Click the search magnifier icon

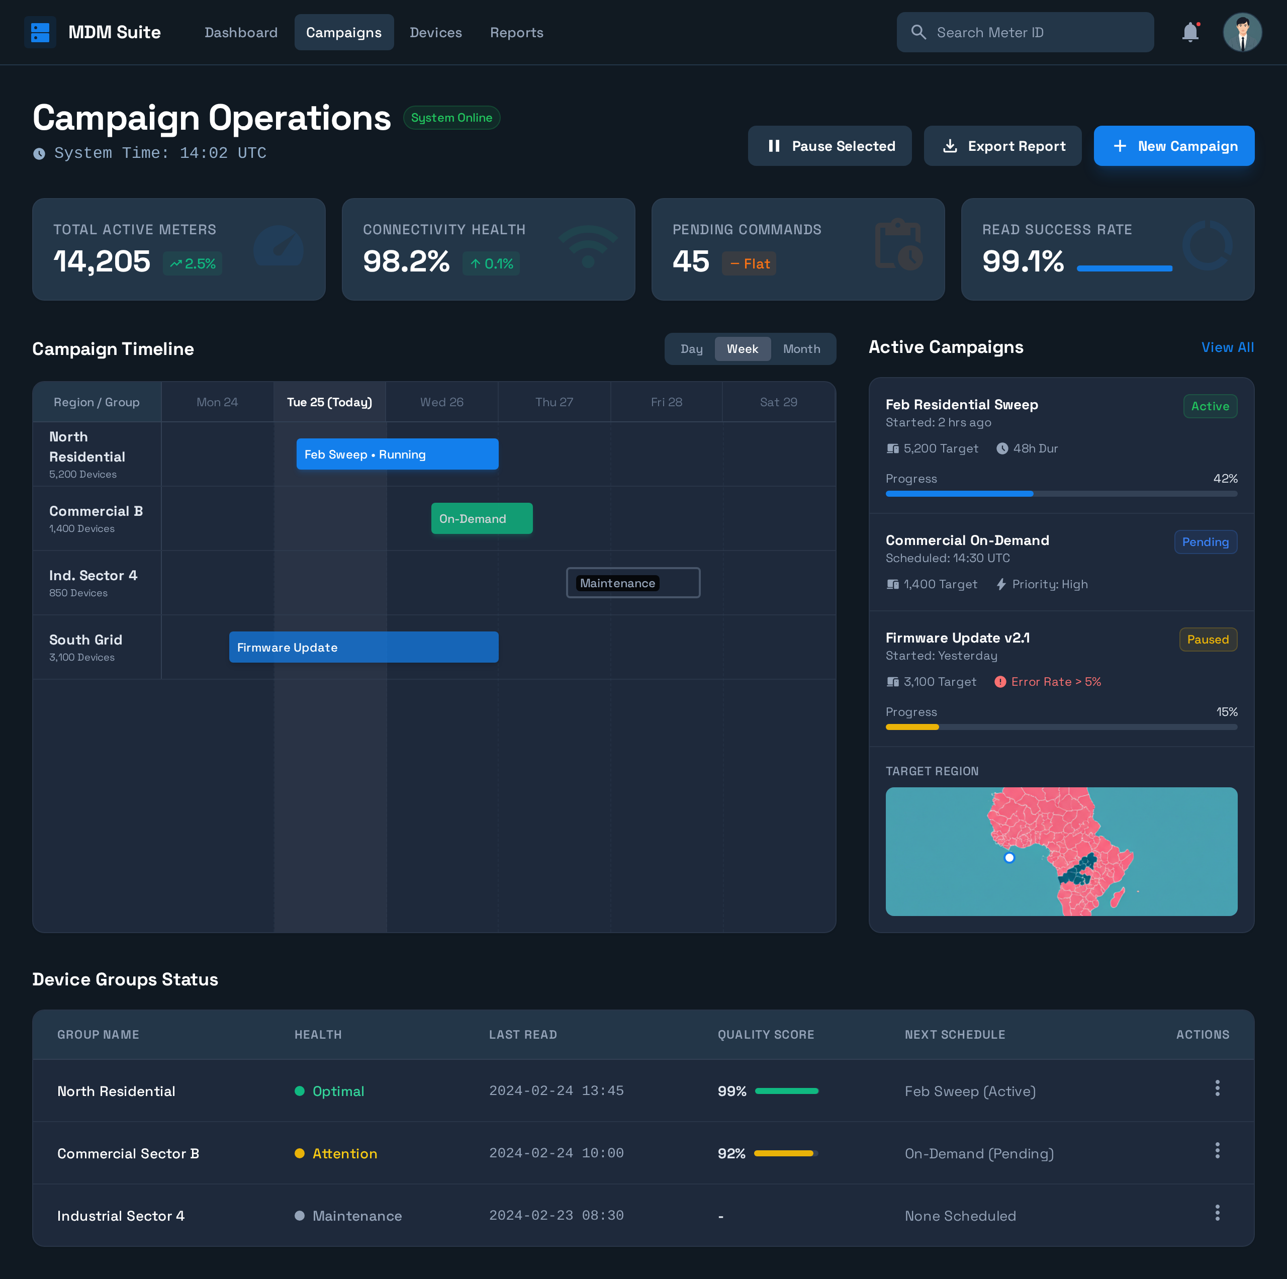coord(918,32)
